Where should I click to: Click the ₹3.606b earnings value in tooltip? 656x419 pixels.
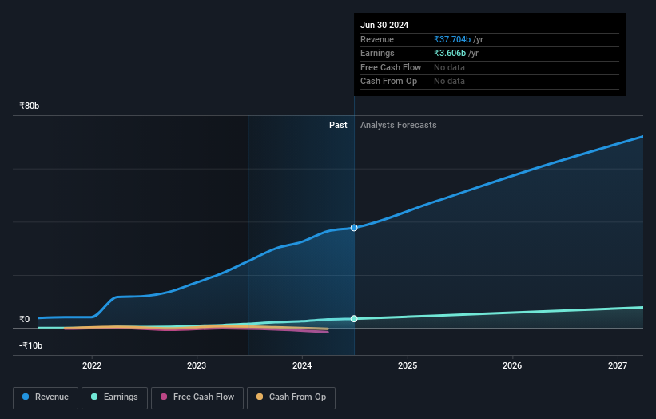pos(450,53)
